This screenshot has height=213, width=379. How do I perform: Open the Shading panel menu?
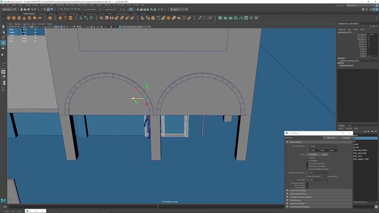(18, 24)
